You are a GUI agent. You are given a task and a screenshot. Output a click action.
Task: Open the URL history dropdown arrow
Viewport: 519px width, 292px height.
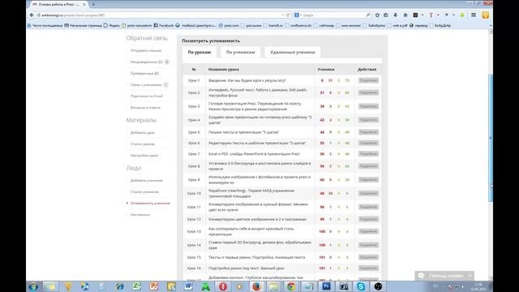[x=283, y=15]
